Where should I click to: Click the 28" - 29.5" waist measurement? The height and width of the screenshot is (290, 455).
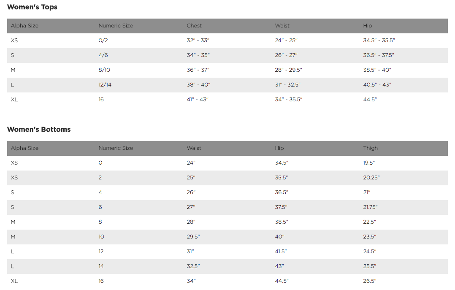click(x=288, y=70)
